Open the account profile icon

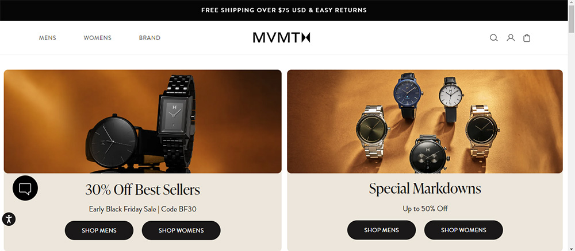coord(511,38)
